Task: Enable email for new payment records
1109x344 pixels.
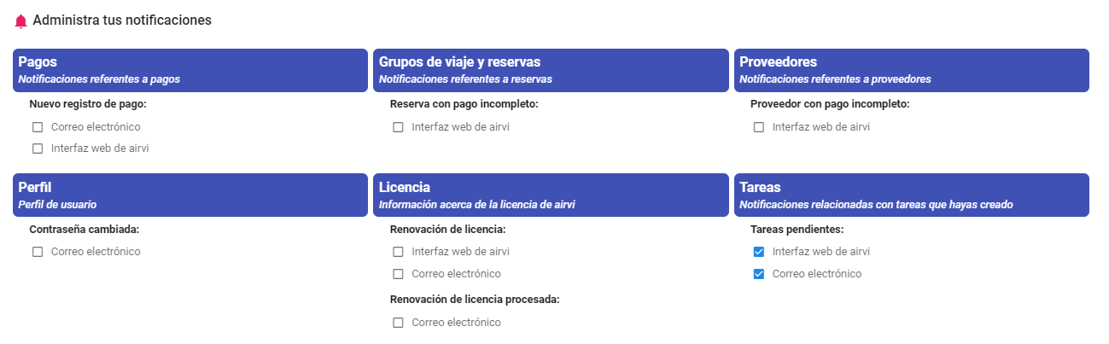Action: coord(38,127)
